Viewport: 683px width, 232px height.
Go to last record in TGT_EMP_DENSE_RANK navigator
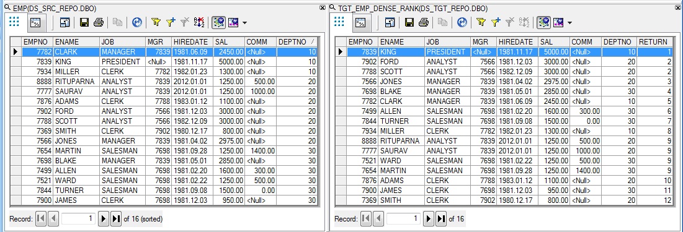coord(441,219)
